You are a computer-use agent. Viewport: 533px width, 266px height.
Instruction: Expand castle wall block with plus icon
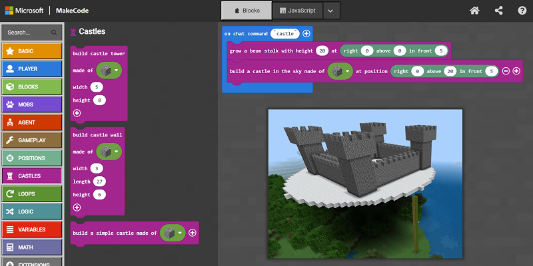(77, 207)
